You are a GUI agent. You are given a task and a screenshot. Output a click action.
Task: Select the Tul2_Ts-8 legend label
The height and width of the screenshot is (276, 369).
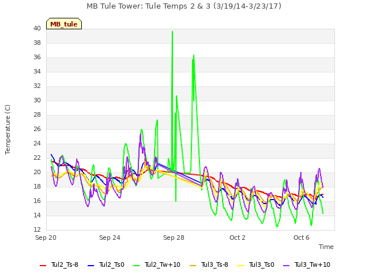click(x=65, y=264)
